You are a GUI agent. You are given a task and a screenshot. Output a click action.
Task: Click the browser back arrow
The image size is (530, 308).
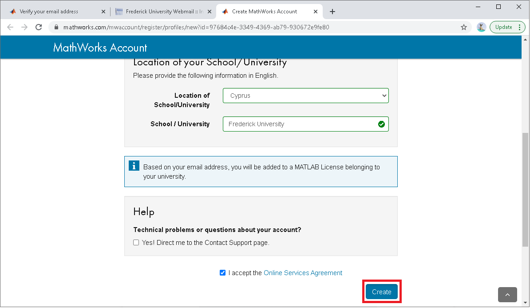10,27
